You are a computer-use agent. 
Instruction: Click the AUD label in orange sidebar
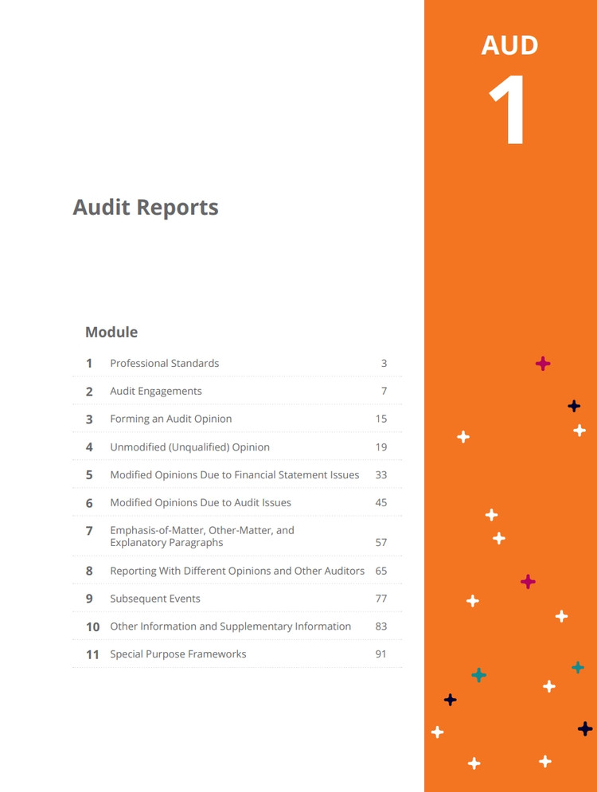(509, 45)
